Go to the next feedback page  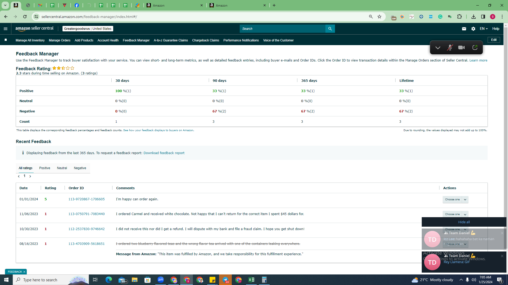click(30, 176)
